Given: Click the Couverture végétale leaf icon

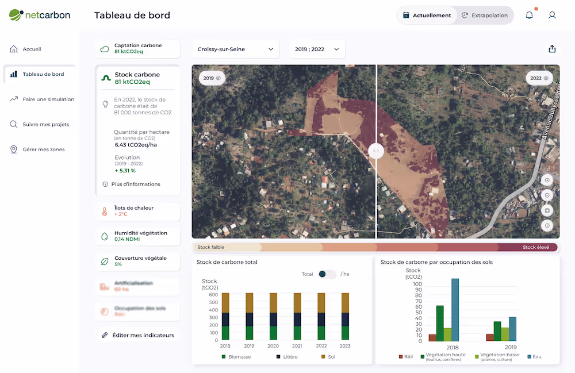Looking at the screenshot, I should [105, 262].
